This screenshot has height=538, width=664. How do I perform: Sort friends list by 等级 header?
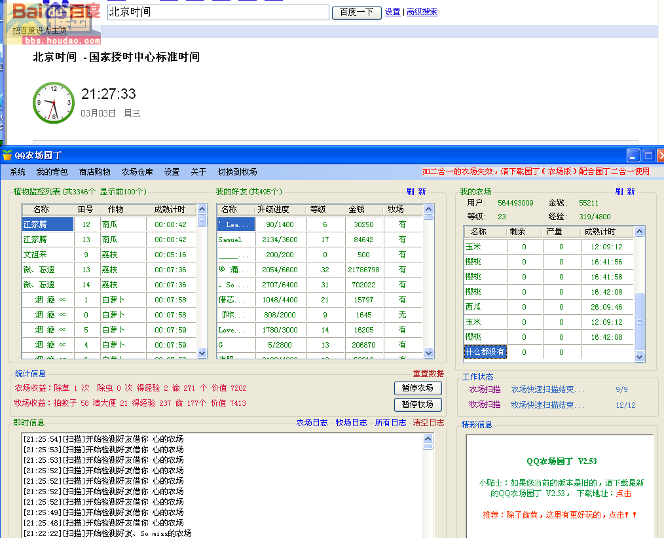[318, 209]
